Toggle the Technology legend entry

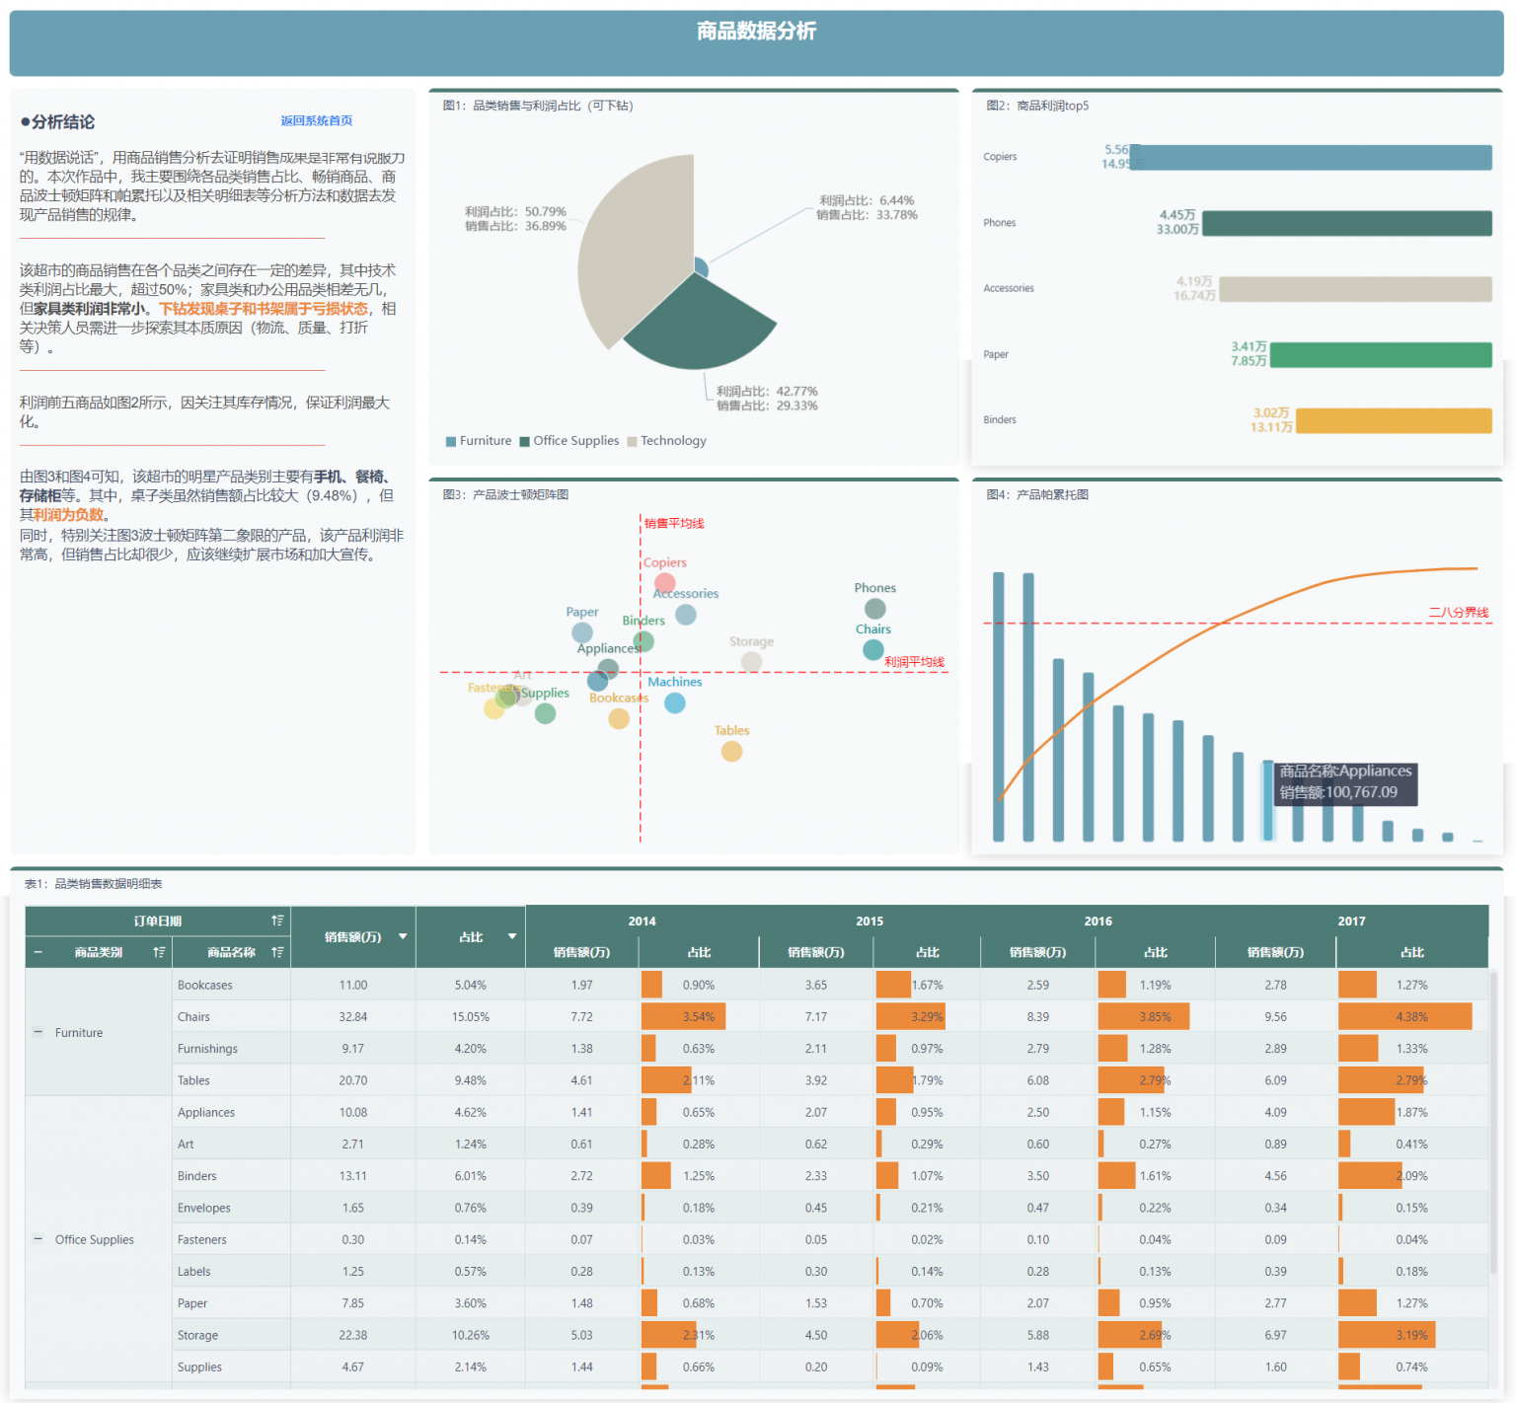click(x=667, y=441)
